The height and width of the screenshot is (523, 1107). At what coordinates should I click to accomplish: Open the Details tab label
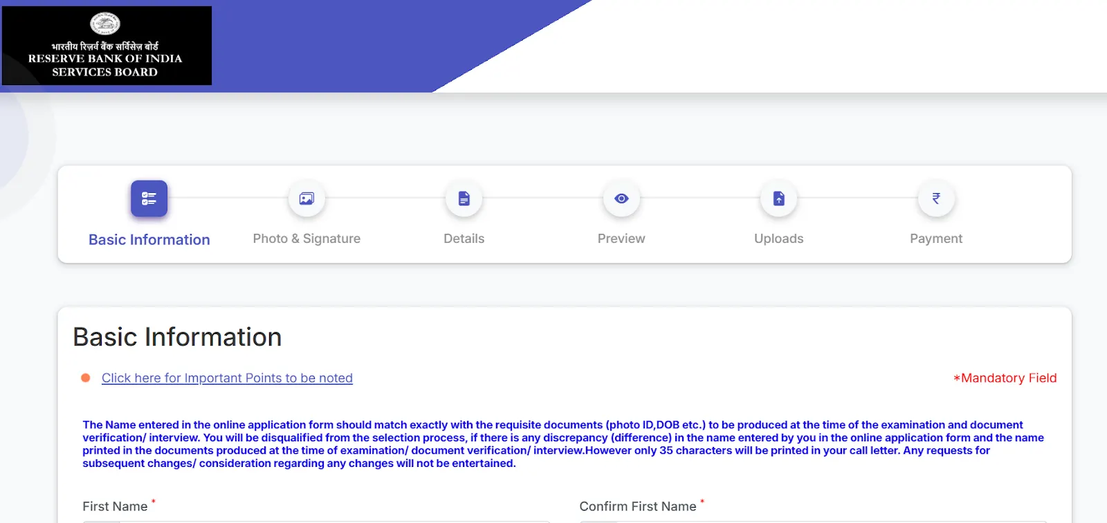coord(464,238)
